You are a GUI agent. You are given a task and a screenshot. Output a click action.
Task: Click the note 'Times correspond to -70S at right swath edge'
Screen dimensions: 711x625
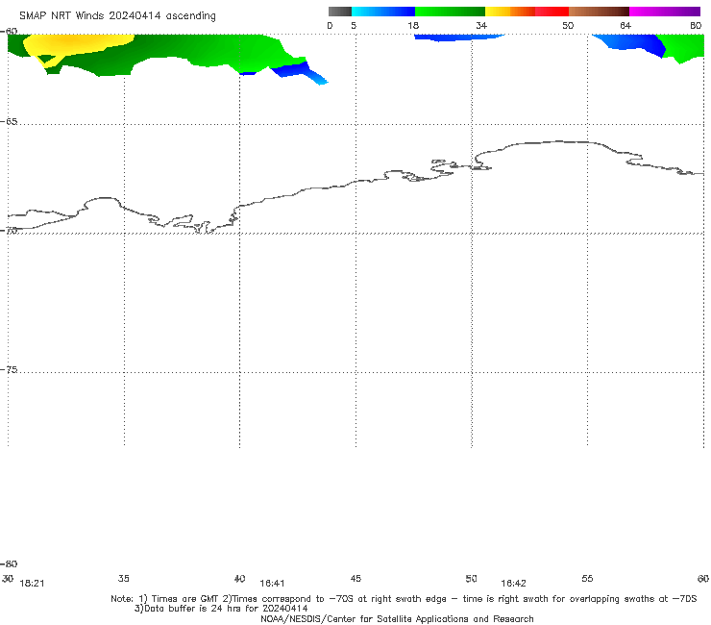point(339,599)
